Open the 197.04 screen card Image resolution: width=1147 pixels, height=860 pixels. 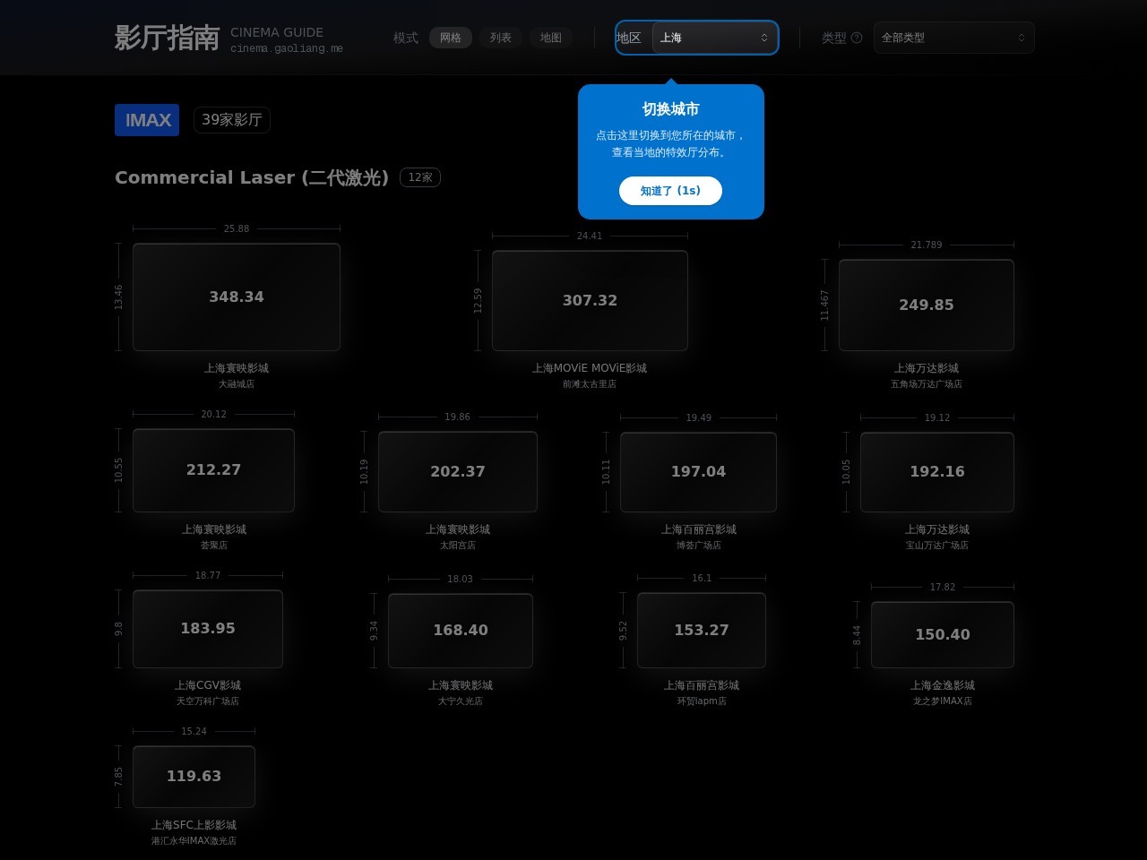[699, 472]
